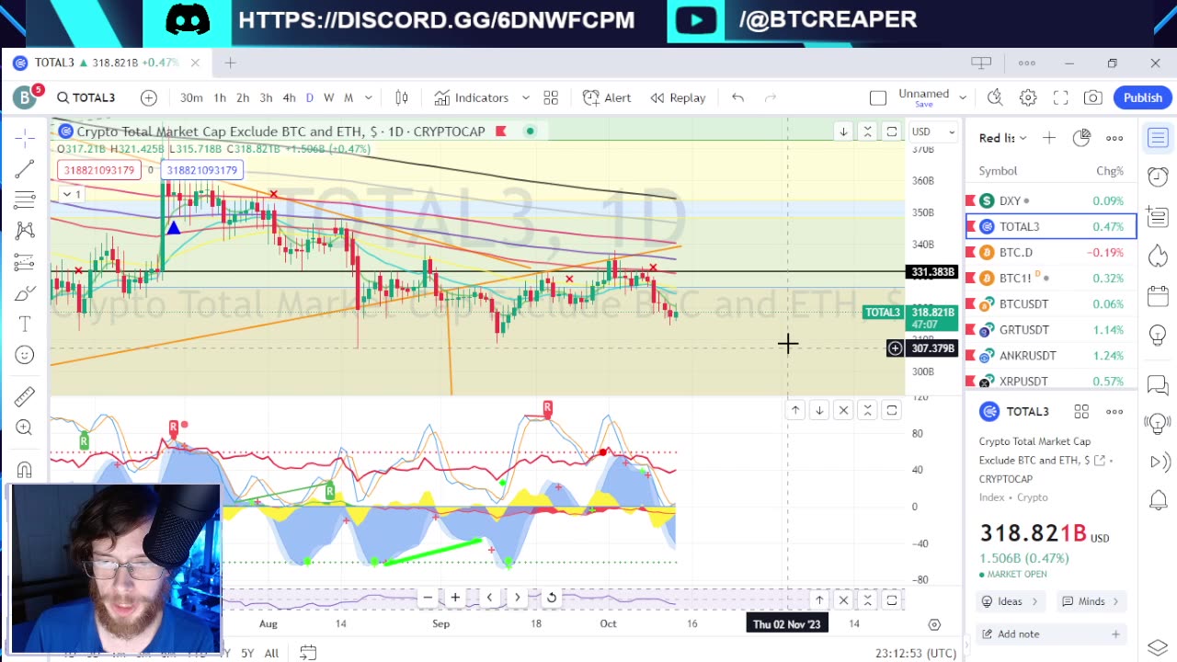This screenshot has height=662, width=1177.
Task: Toggle the red flag beside BTC.D
Action: click(x=970, y=252)
